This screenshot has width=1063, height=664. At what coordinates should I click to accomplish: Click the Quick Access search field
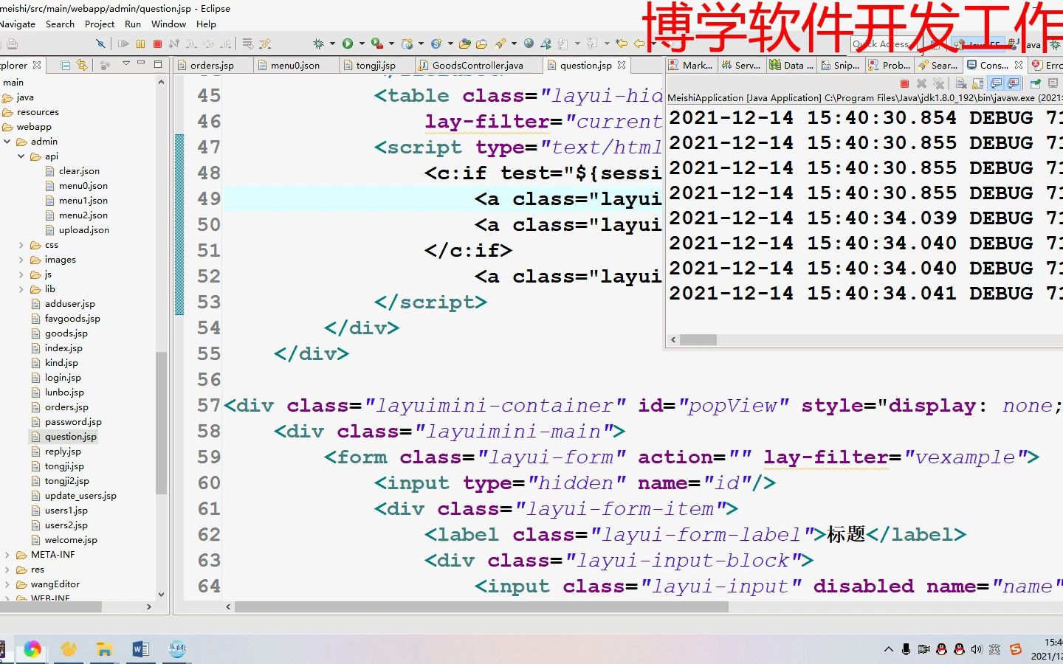coord(884,44)
